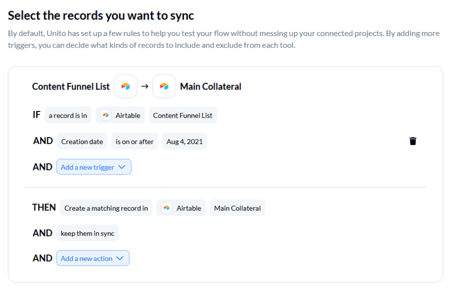Image resolution: width=451 pixels, height=295 pixels.
Task: Click the Main Collateral target chip
Action: tap(237, 207)
